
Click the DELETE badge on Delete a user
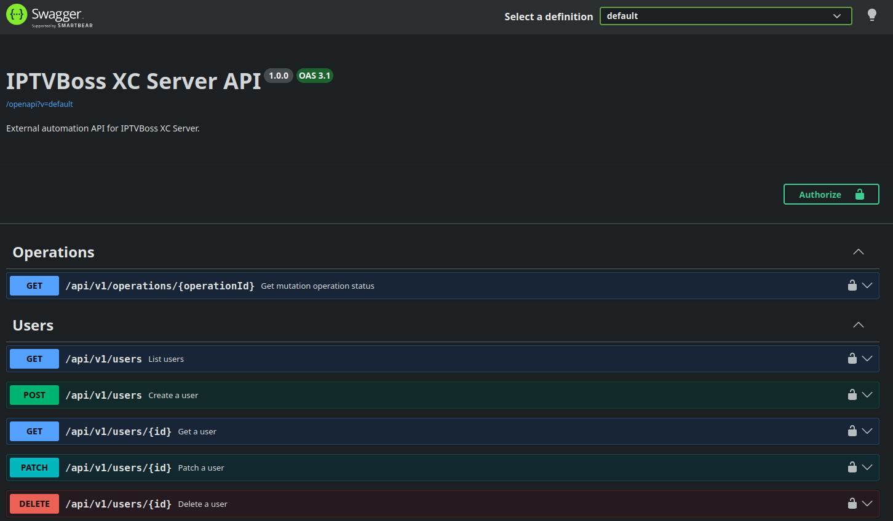[34, 504]
